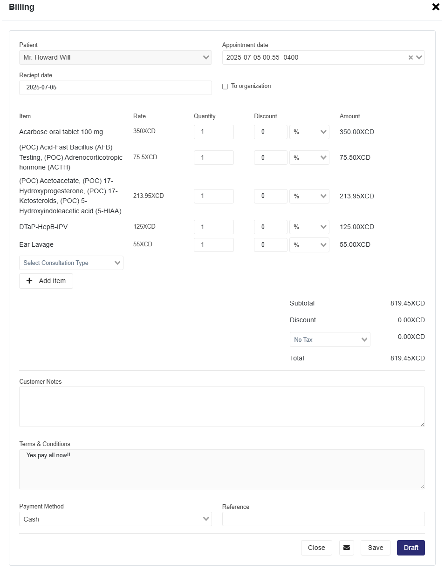Image resolution: width=445 pixels, height=569 pixels.
Task: Click the plus icon on Add Item
Action: point(29,281)
